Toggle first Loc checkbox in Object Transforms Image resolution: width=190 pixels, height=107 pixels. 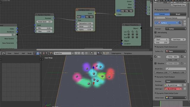click(x=129, y=32)
